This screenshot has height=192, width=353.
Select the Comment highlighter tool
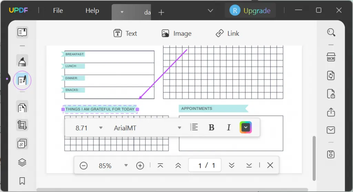22,61
